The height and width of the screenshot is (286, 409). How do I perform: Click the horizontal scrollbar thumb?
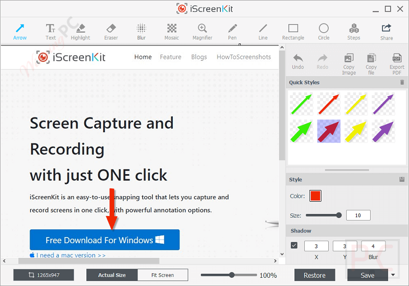88,261
